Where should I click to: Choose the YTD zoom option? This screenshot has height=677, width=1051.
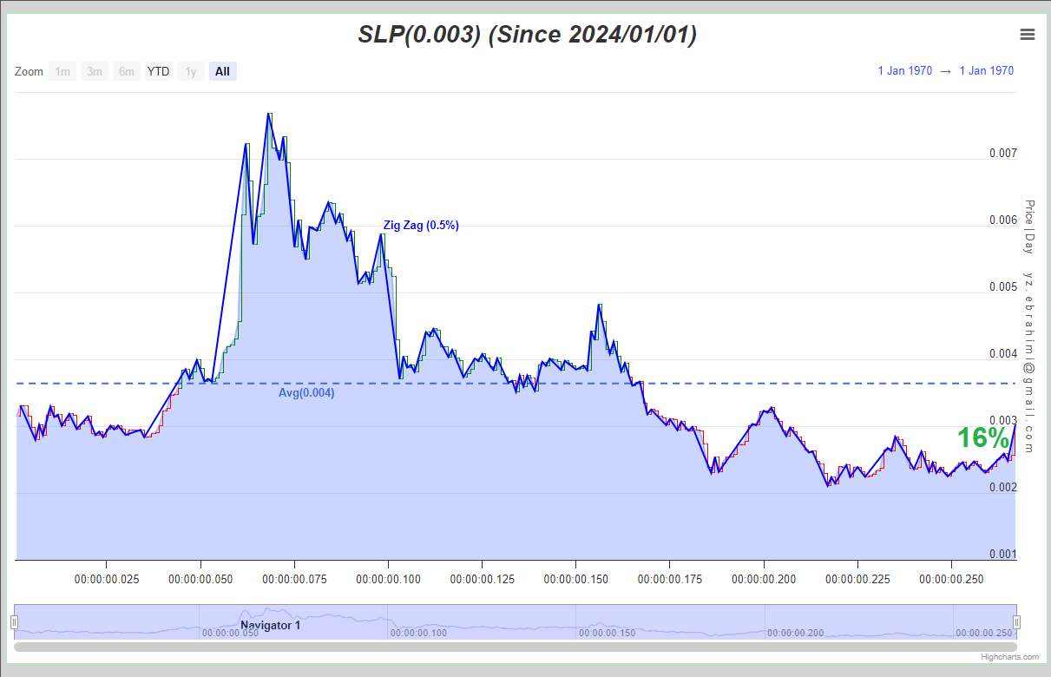tap(159, 71)
